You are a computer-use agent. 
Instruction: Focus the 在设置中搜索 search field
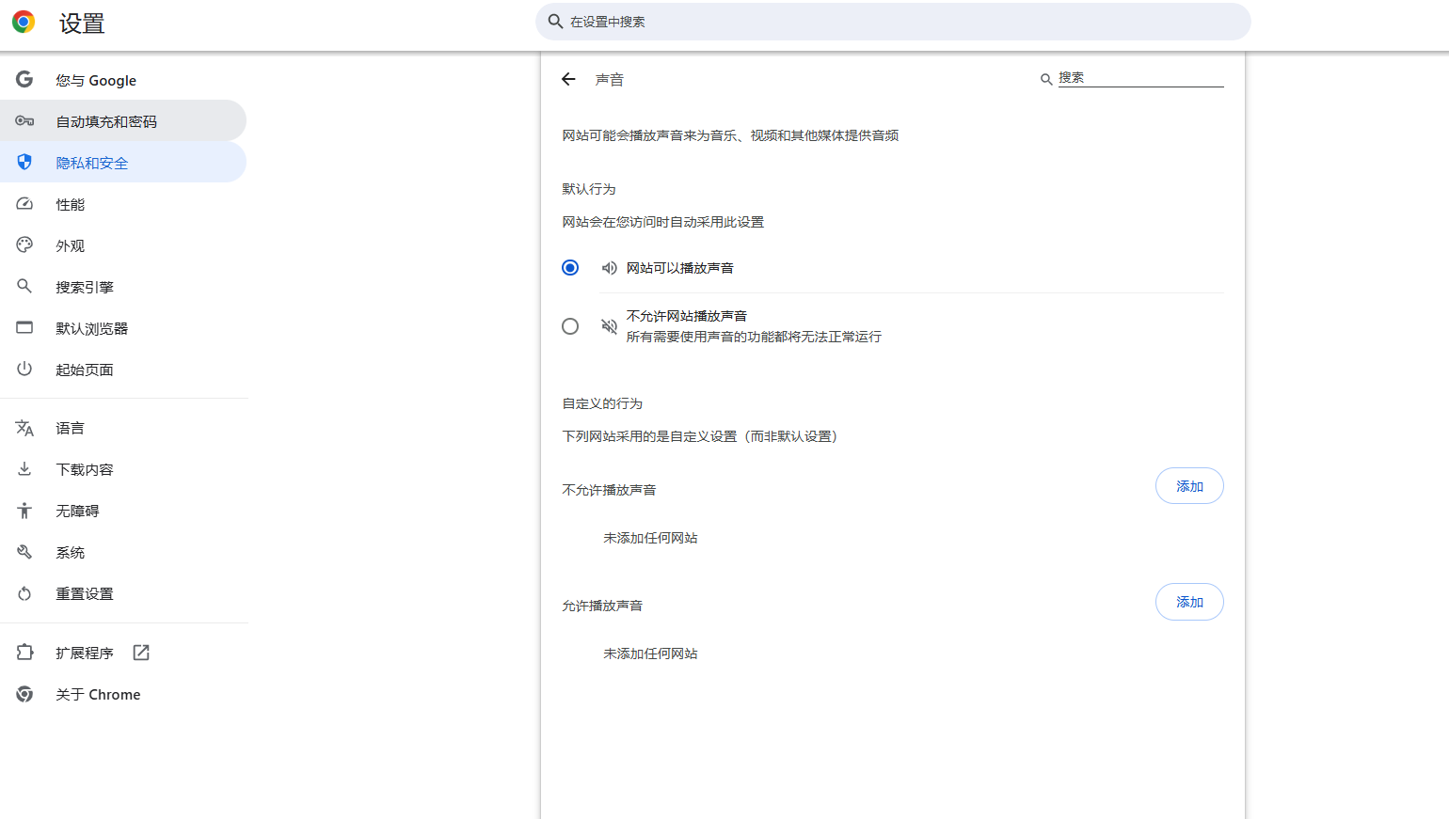tap(893, 22)
